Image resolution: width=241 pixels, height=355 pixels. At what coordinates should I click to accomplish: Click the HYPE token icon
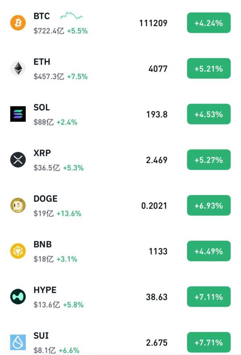click(x=18, y=297)
